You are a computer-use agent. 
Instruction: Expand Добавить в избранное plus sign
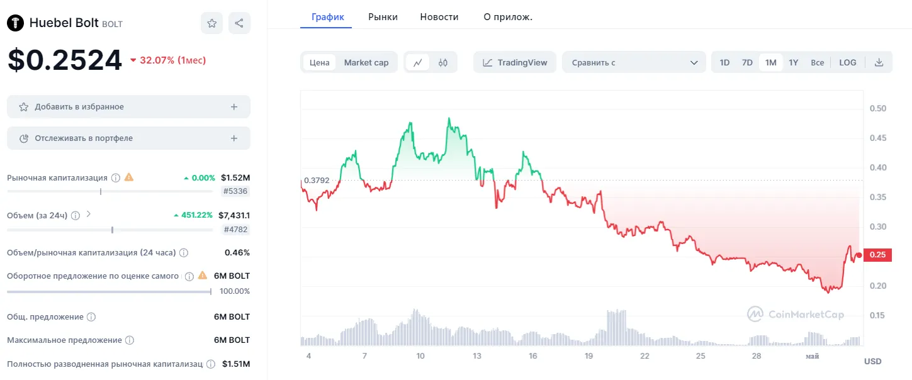coord(234,107)
